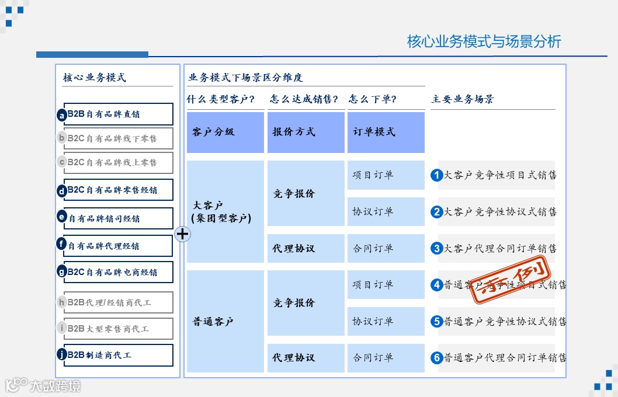Select the 客户分级 header cell
This screenshot has width=618, height=397.
pyautogui.click(x=225, y=133)
